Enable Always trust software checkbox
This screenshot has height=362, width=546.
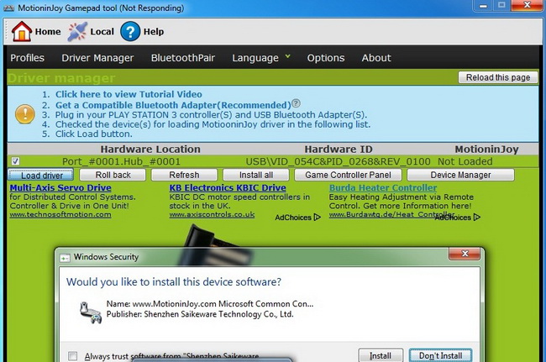tap(73, 355)
